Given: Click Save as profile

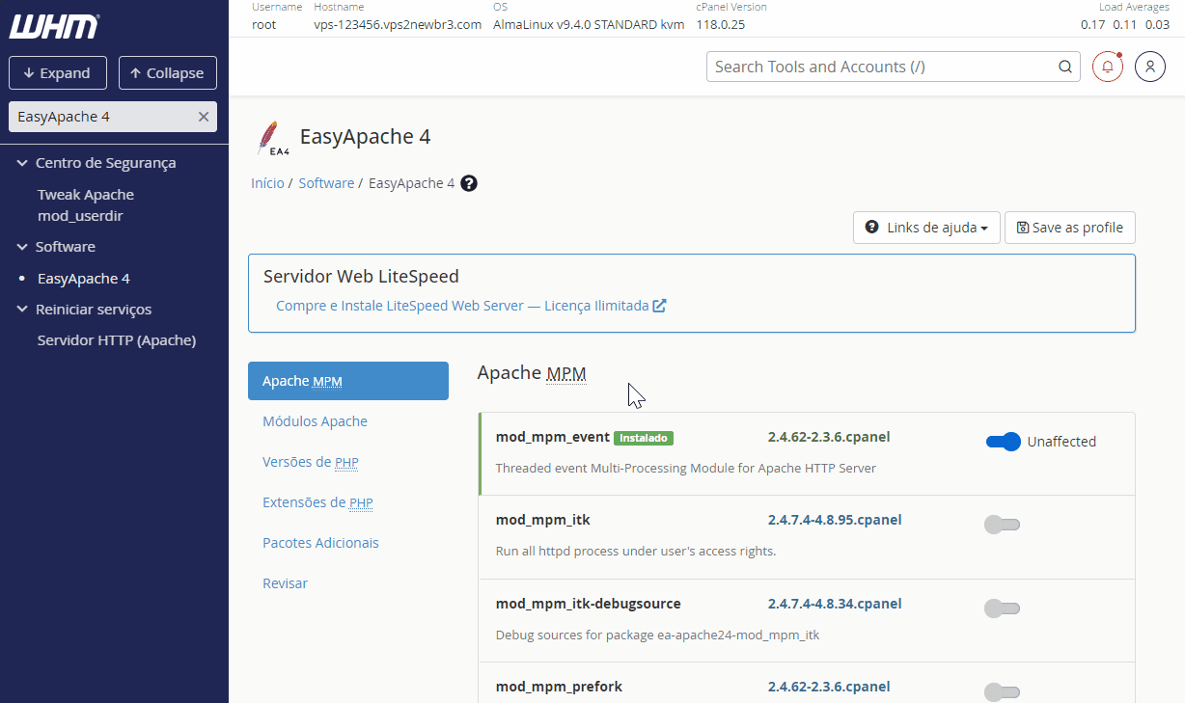Looking at the screenshot, I should click(x=1070, y=228).
